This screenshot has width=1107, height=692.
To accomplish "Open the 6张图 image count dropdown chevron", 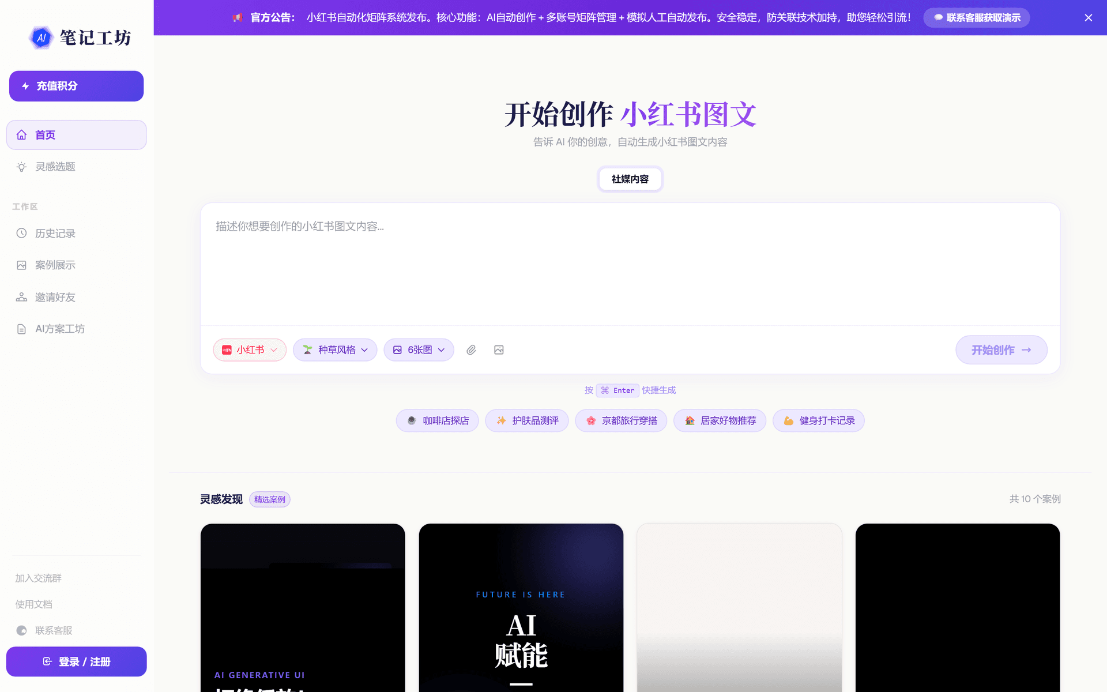I will (441, 350).
